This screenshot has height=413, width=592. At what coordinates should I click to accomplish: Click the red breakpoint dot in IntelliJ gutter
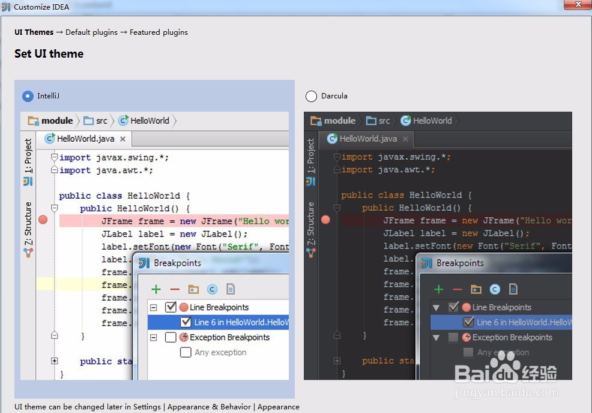pyautogui.click(x=43, y=220)
